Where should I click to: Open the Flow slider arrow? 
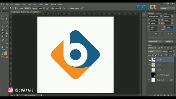[x=61, y=8]
